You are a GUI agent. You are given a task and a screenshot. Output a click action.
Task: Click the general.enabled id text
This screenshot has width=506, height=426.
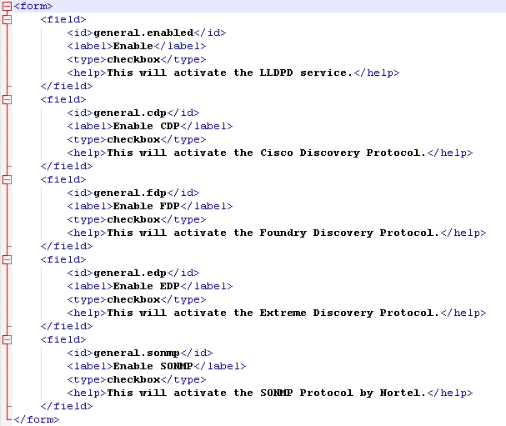click(149, 33)
